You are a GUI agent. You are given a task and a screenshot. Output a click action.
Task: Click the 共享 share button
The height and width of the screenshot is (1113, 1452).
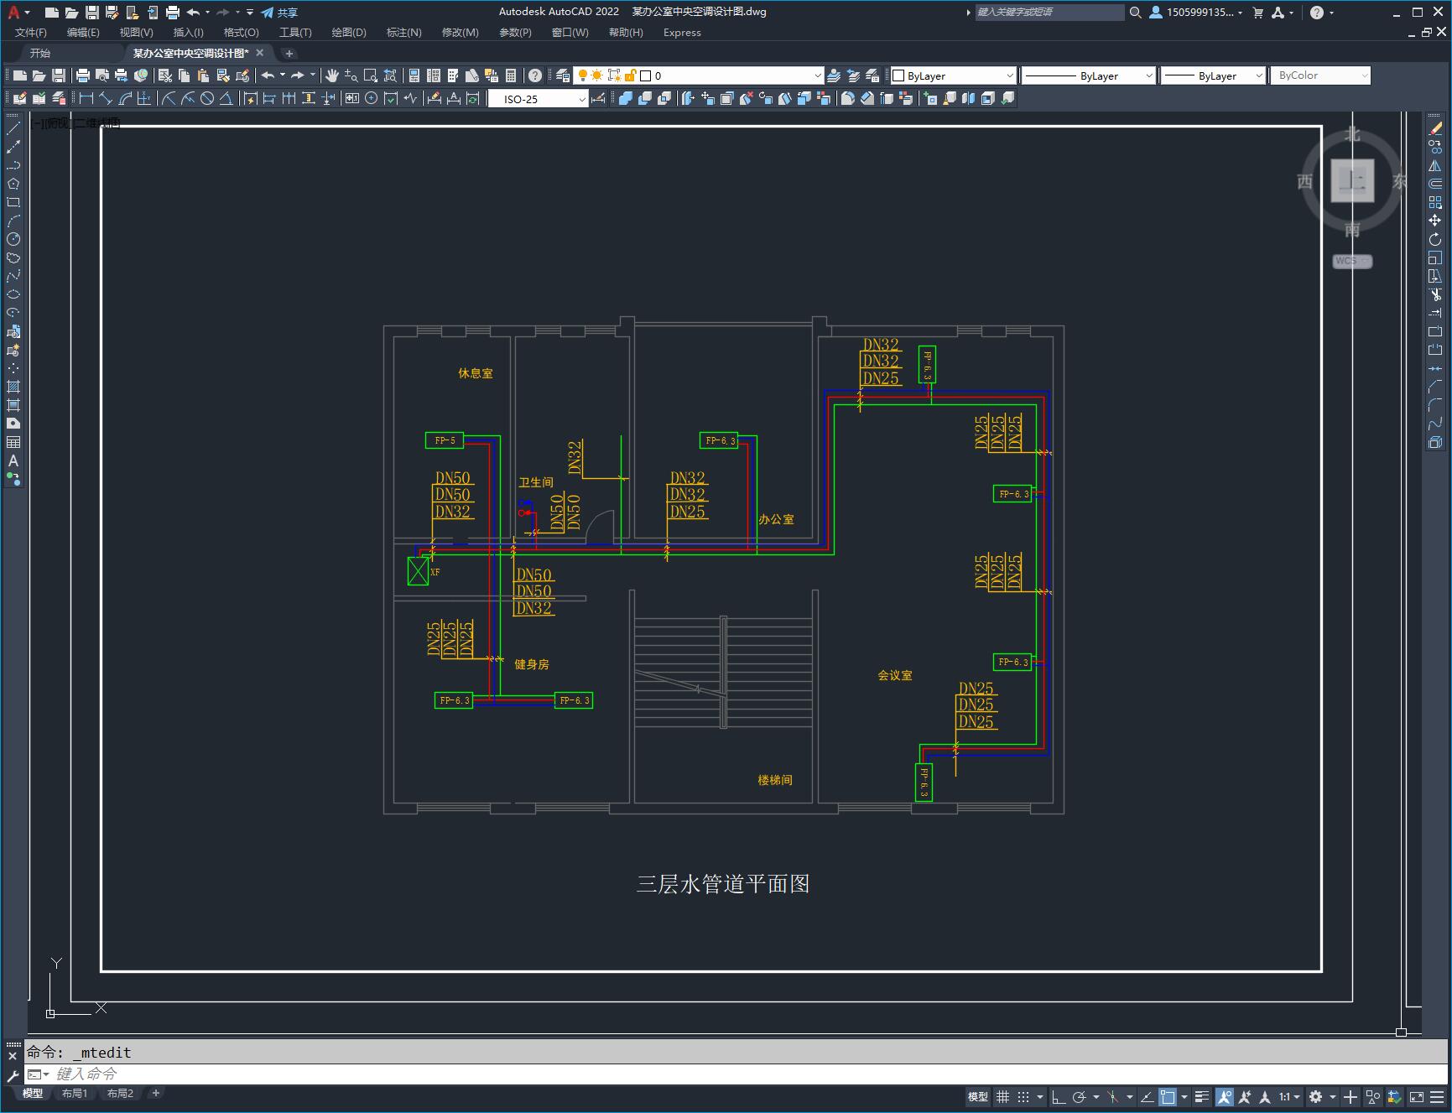click(280, 13)
